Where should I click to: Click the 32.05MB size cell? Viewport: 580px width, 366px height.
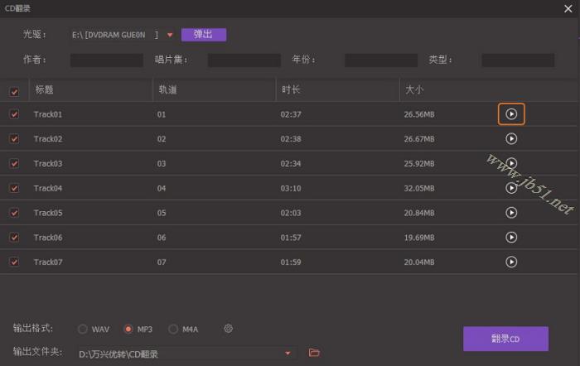[419, 188]
